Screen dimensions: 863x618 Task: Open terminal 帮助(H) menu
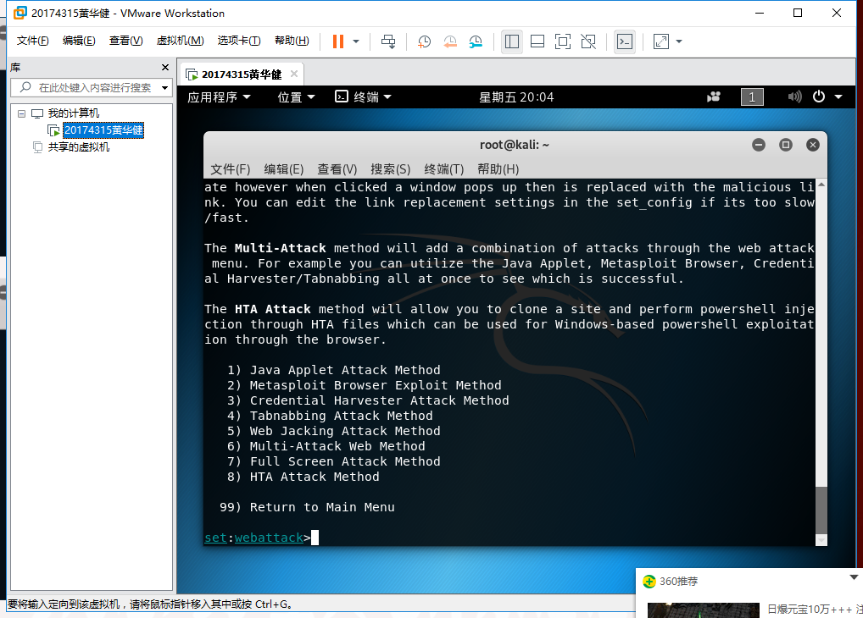(498, 168)
